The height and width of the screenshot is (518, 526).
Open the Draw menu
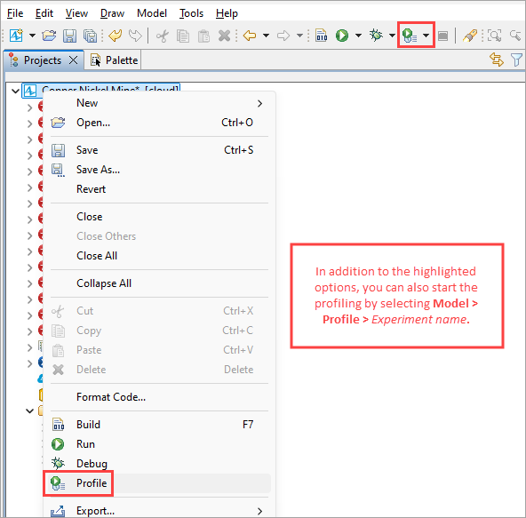[x=112, y=13]
